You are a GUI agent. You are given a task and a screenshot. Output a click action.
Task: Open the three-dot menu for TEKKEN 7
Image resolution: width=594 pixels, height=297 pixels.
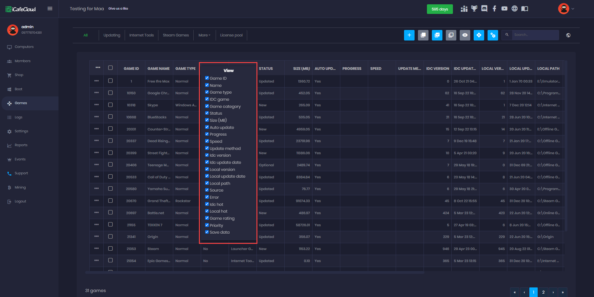(x=97, y=225)
